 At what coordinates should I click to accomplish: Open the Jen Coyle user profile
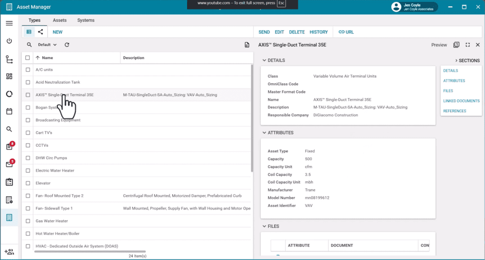click(414, 7)
